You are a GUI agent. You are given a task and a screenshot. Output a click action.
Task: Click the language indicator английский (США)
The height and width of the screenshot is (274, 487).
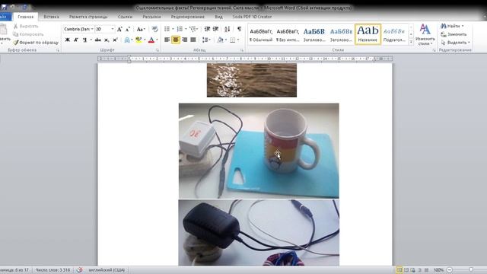pyautogui.click(x=107, y=270)
